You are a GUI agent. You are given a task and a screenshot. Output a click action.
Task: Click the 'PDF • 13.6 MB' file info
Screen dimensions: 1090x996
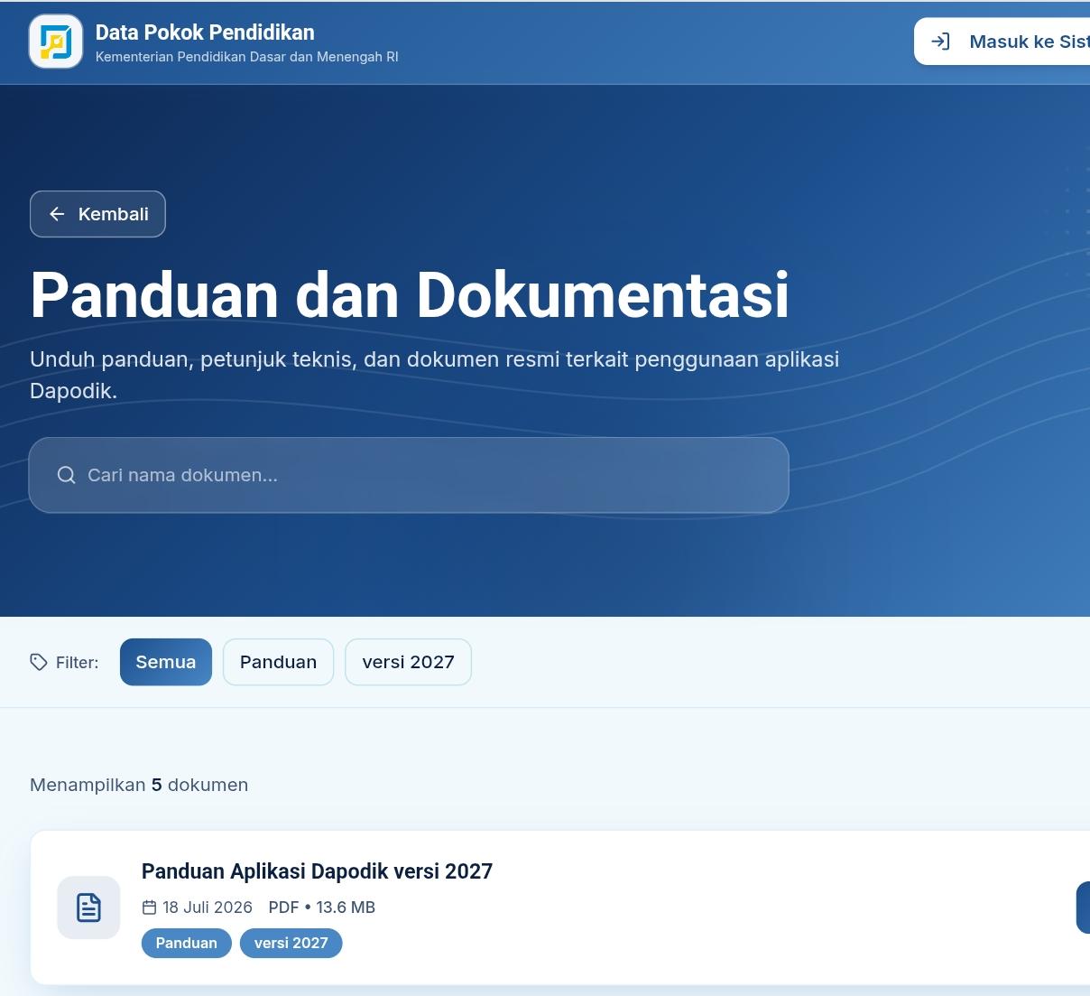[322, 908]
